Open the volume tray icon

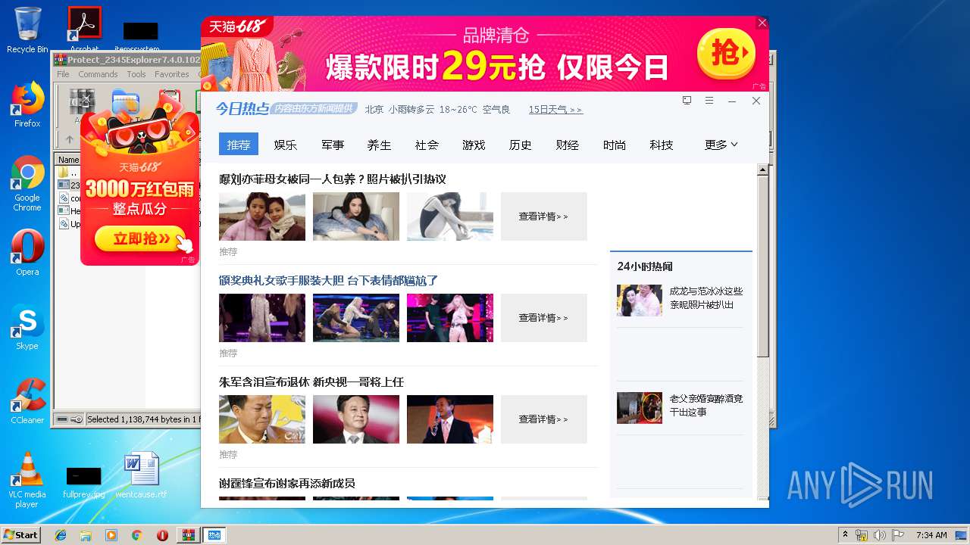(879, 535)
